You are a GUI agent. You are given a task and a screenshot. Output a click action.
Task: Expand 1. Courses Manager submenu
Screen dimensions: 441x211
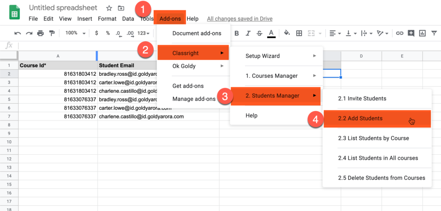pyautogui.click(x=277, y=76)
